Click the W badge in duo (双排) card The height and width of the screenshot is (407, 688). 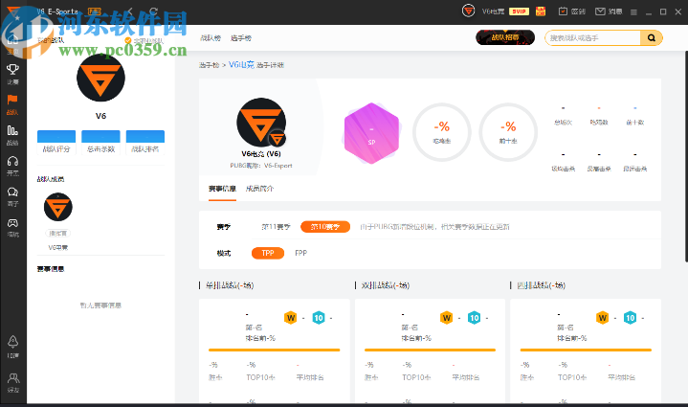446,317
